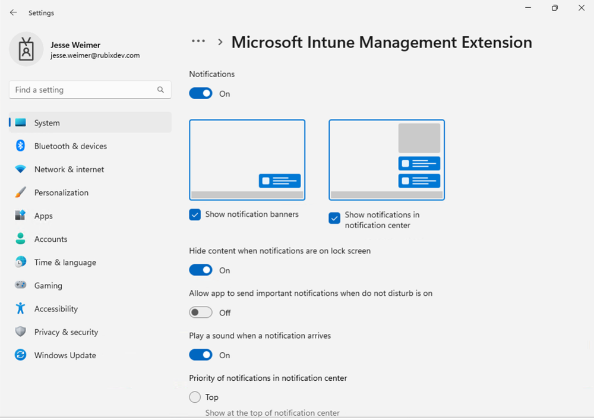594x420 pixels.
Task: Click the Notifications heading text
Action: pos(212,74)
